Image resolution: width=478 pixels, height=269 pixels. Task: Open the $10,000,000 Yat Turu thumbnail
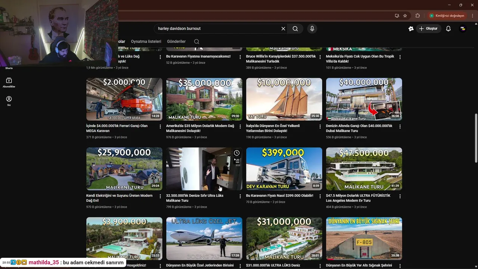284,99
